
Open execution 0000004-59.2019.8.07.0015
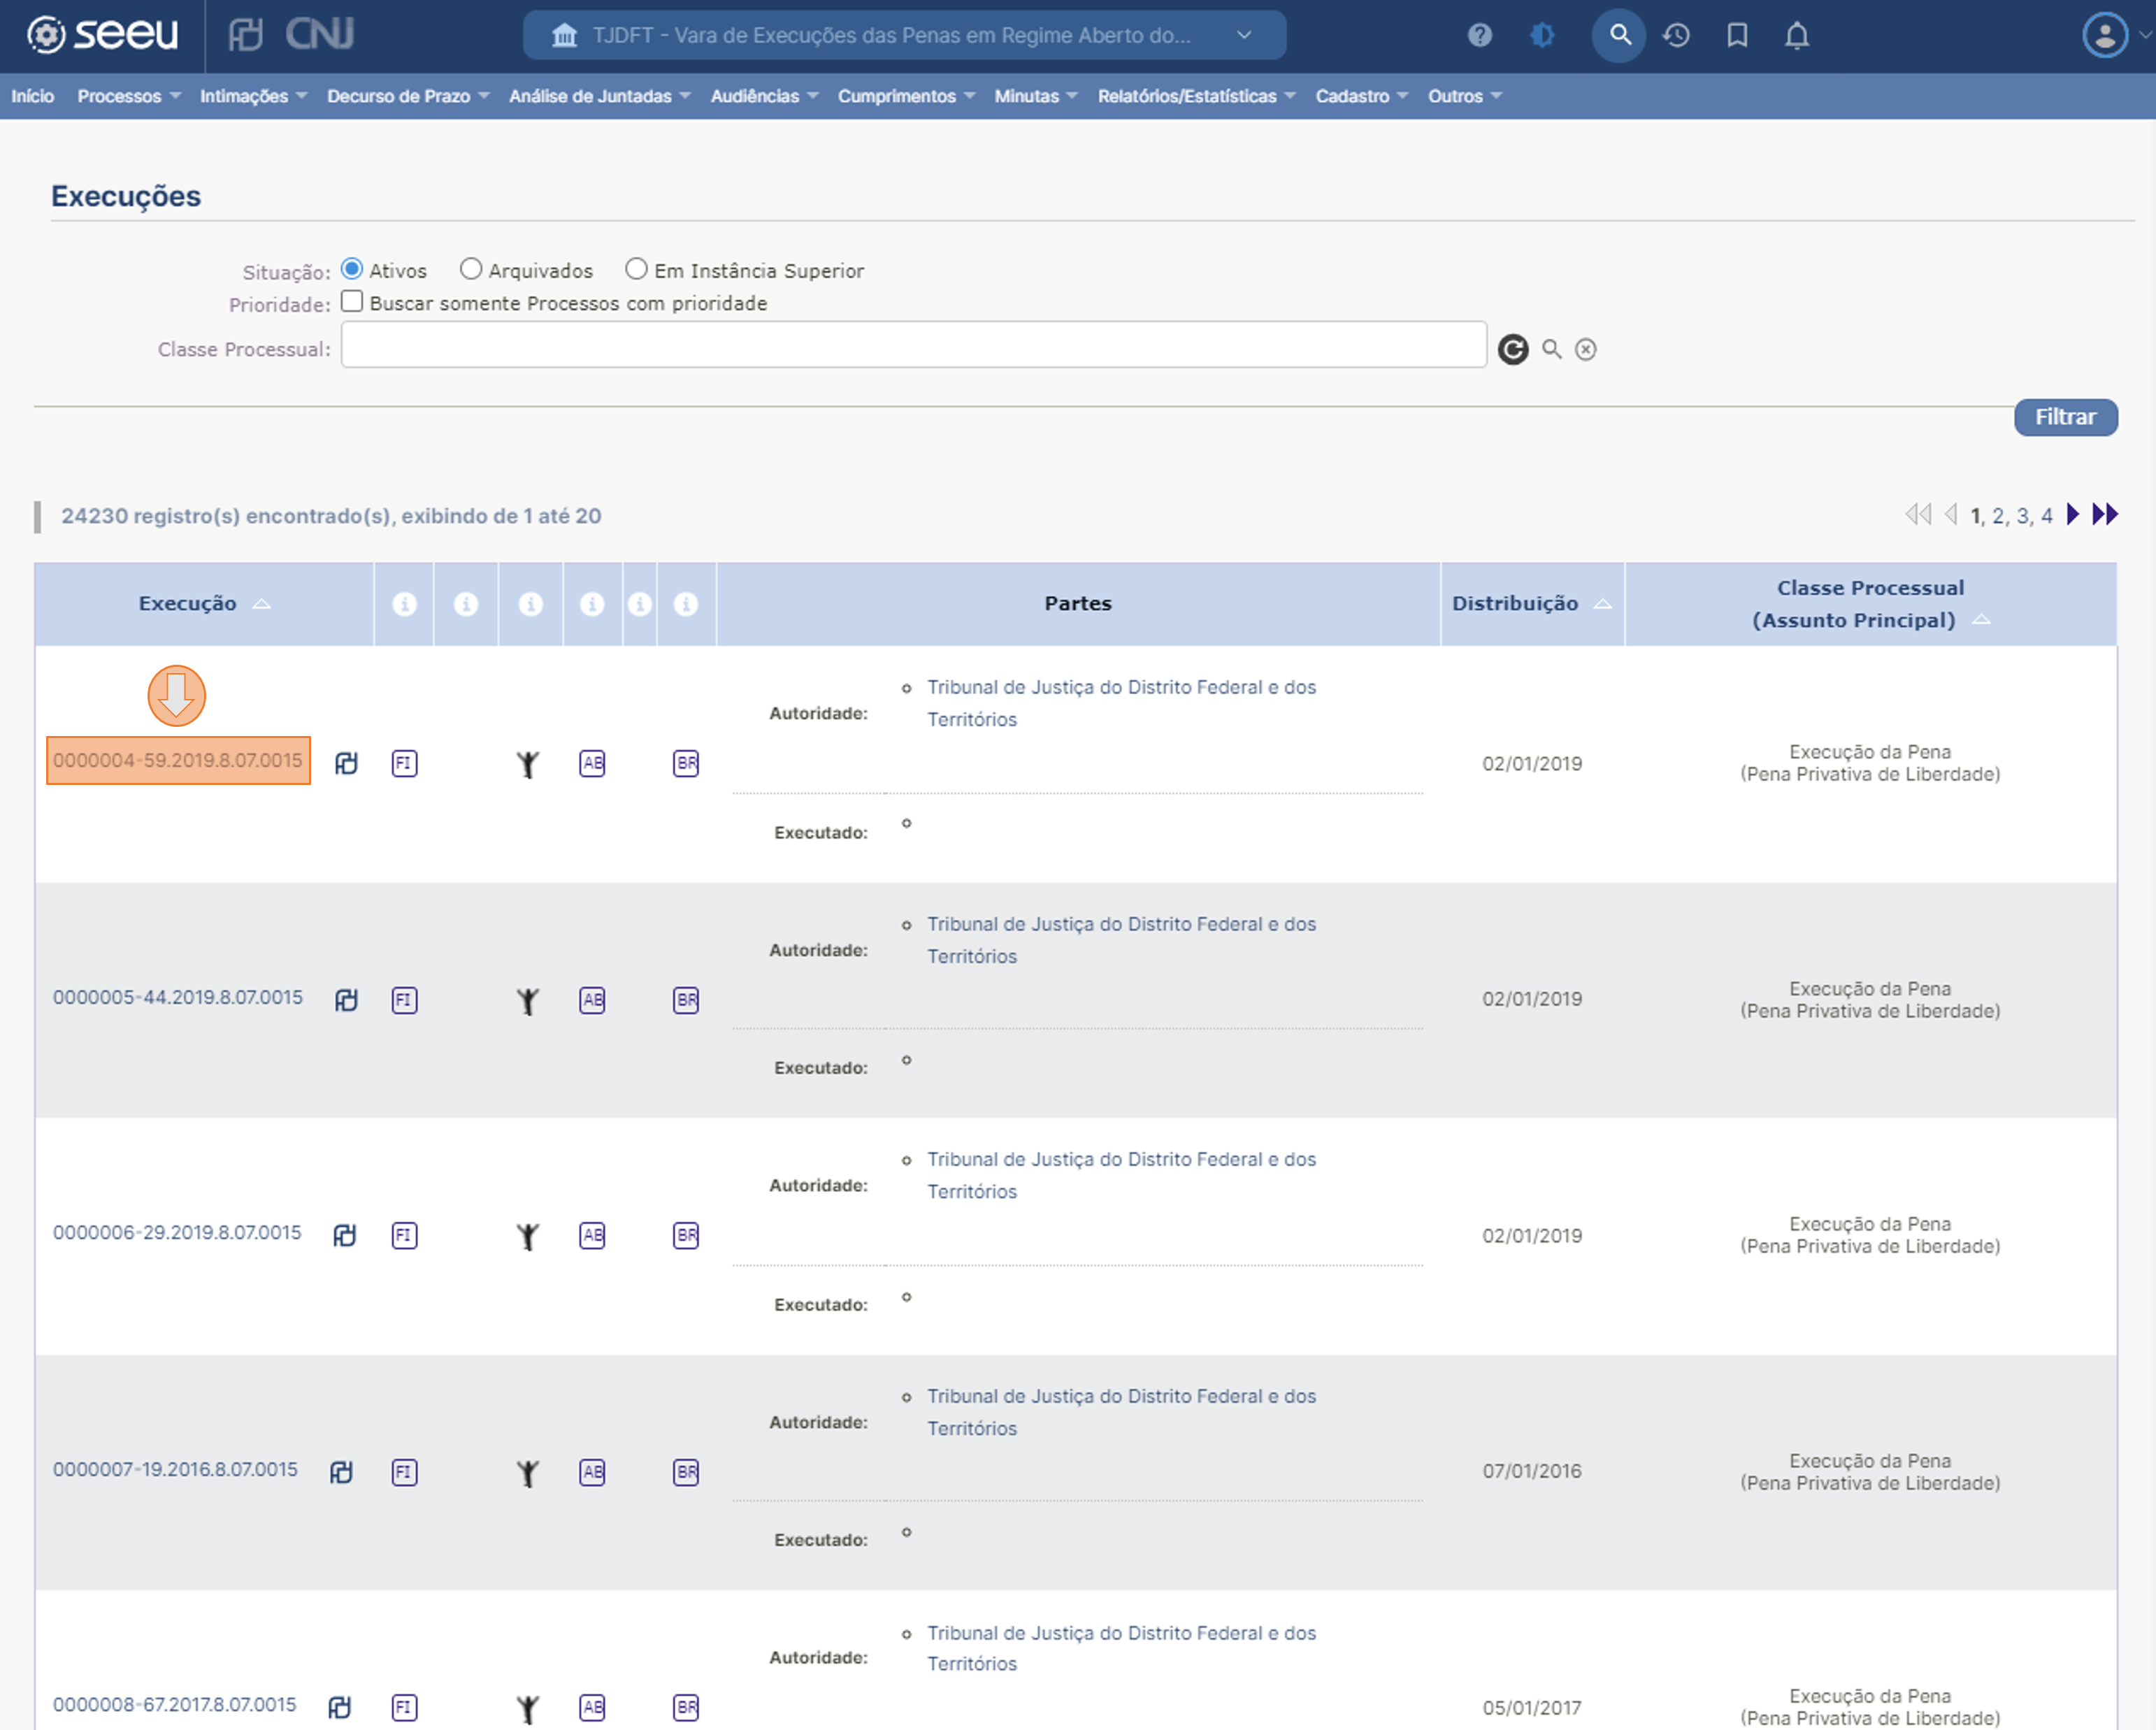[x=178, y=760]
